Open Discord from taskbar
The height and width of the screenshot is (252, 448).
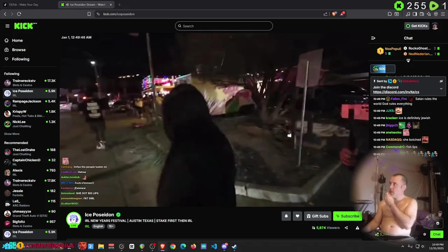pos(224,246)
